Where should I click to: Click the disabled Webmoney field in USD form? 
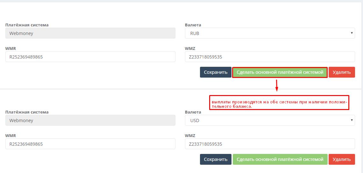(90, 121)
